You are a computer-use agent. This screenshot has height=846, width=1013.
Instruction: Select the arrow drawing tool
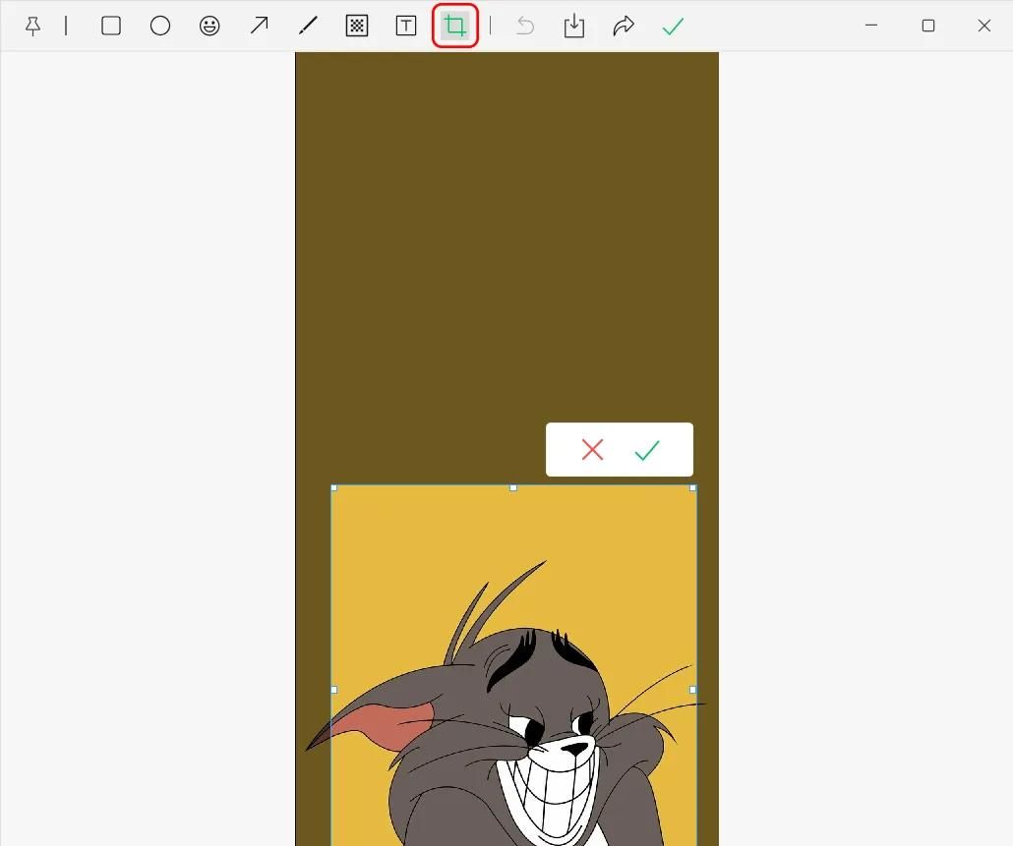tap(259, 27)
